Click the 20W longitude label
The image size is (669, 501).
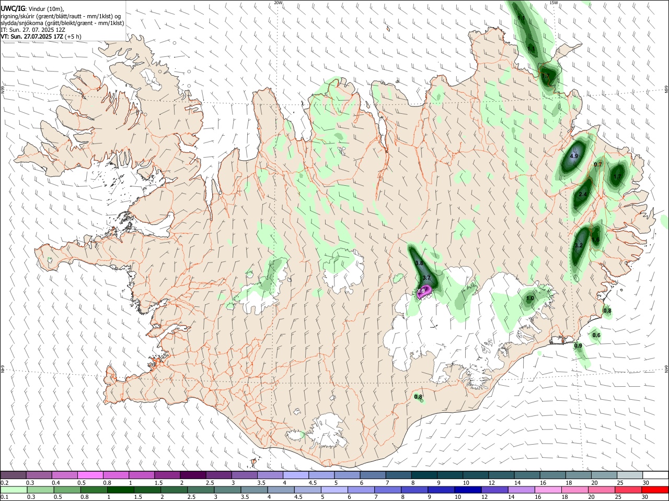279,3
